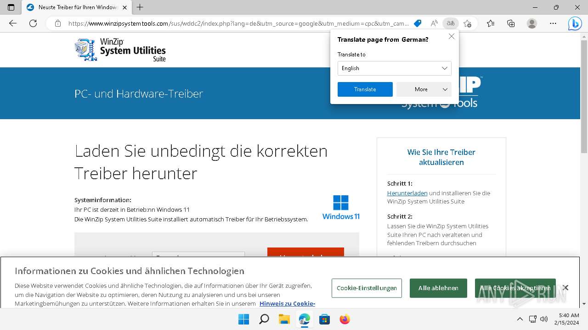Add page to favorites star icon
The width and height of the screenshot is (588, 330).
tap(468, 23)
